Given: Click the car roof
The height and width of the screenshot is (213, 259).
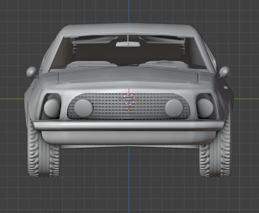Looking at the screenshot, I should 128,29.
